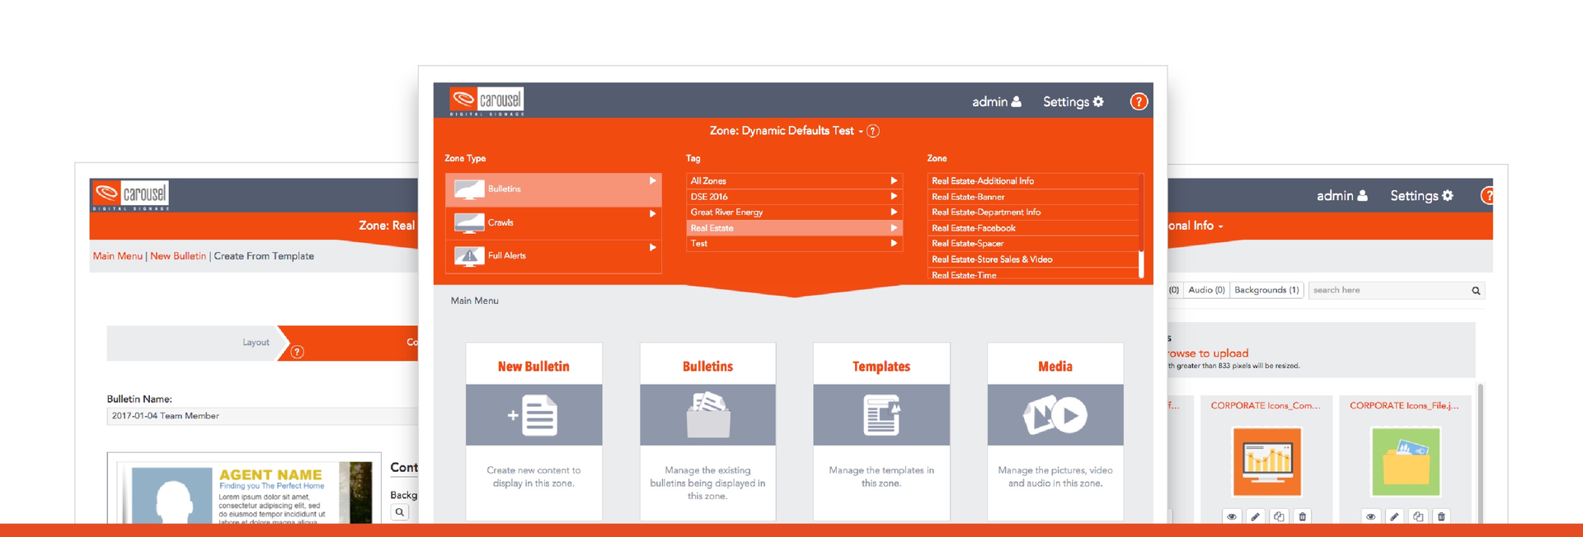1583x537 pixels.
Task: Select the Real Estate-Facebook zone
Action: pyautogui.click(x=973, y=228)
